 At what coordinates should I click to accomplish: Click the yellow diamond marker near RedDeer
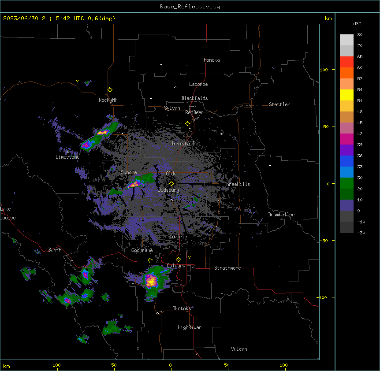(188, 124)
